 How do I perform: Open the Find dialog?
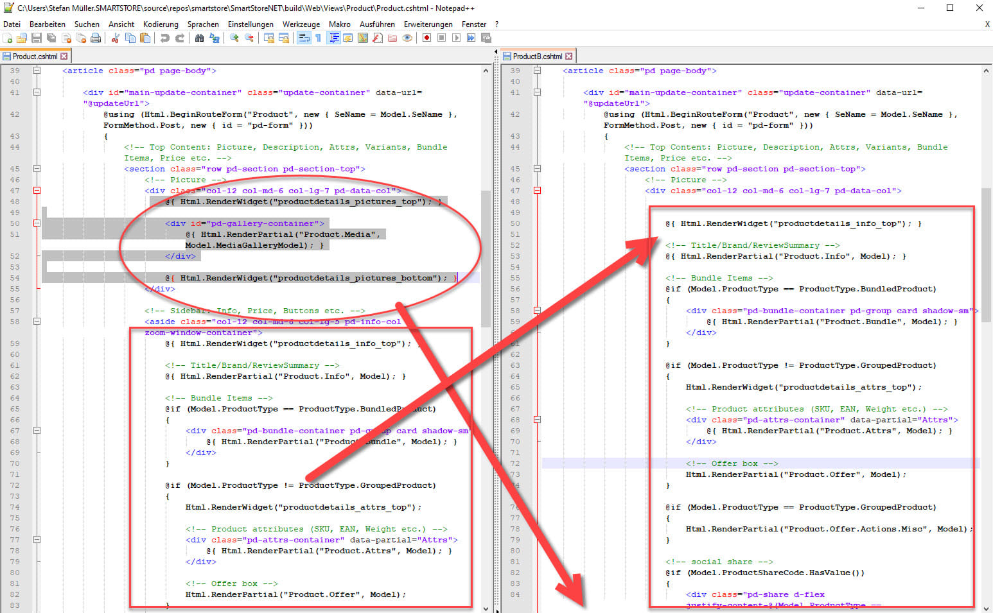click(200, 38)
